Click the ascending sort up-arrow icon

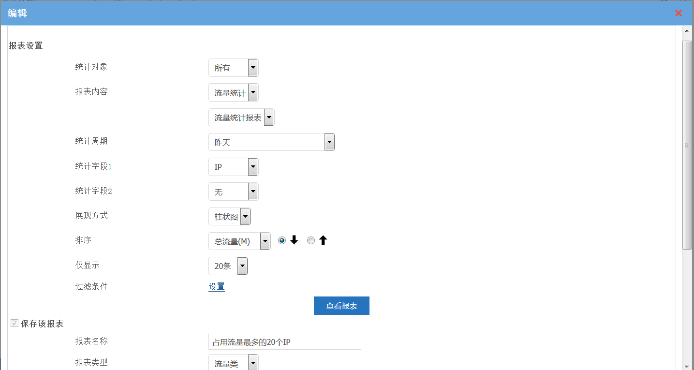pyautogui.click(x=323, y=240)
